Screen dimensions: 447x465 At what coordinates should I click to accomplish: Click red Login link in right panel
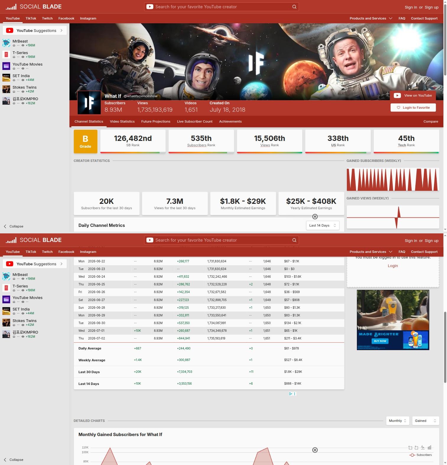click(x=393, y=266)
